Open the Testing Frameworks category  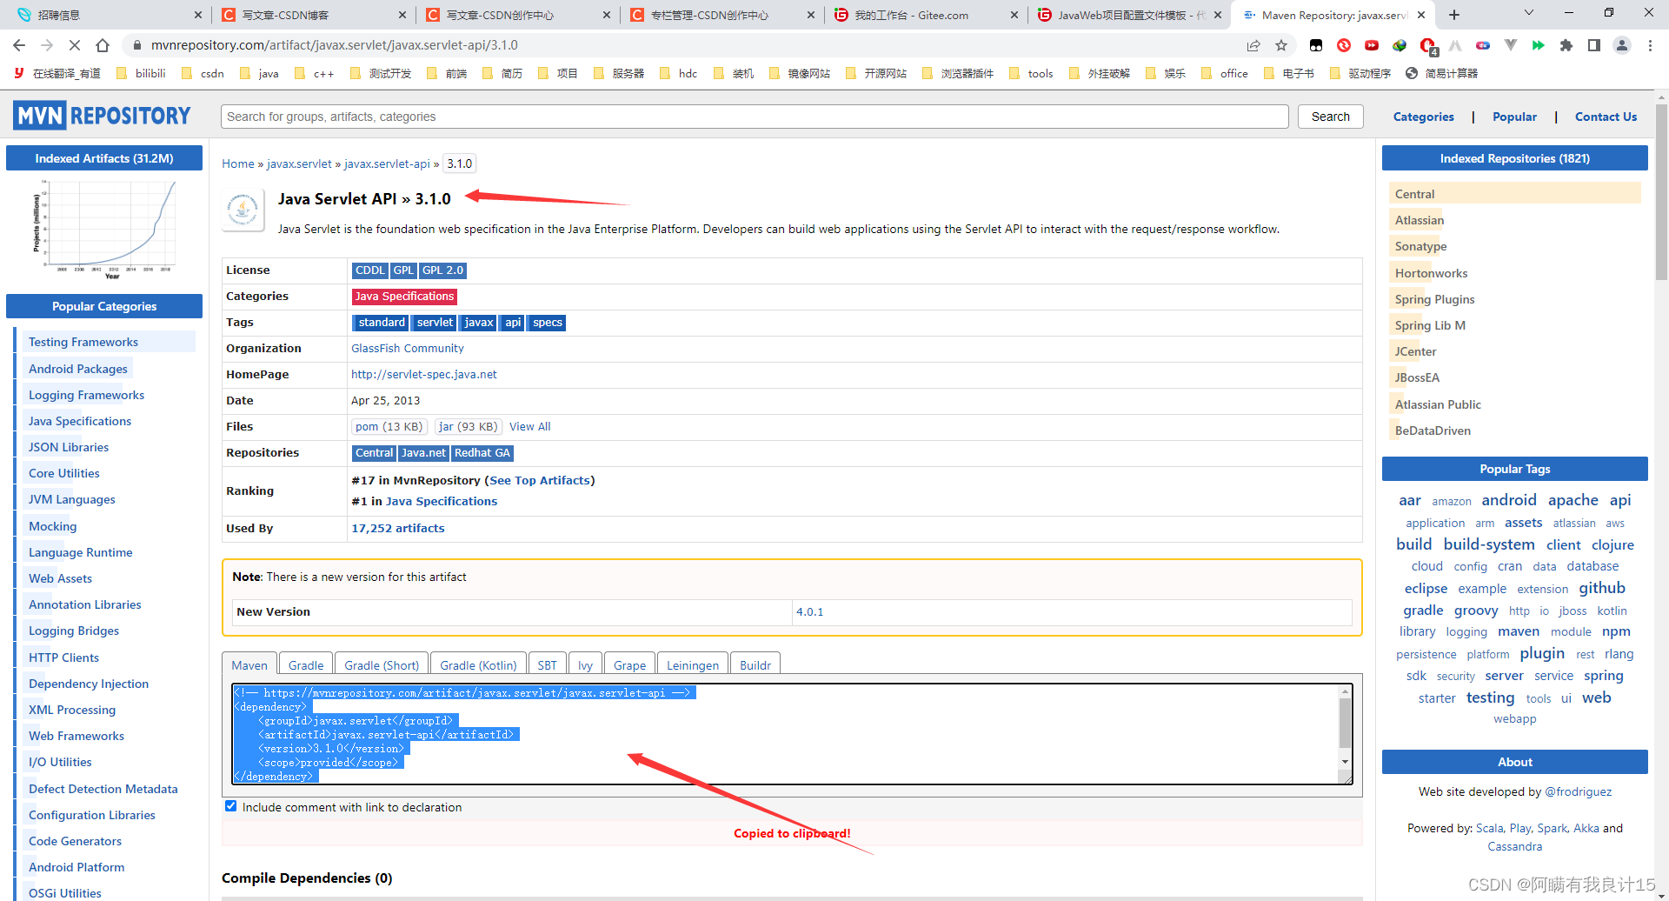83,342
